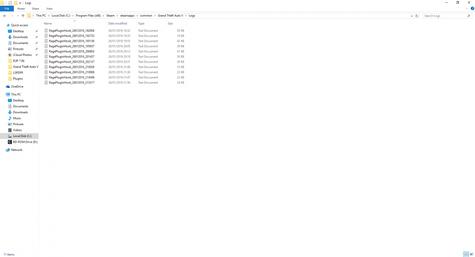Switch to the Share ribbon tab
The width and height of the screenshot is (475, 257).
click(x=36, y=9)
